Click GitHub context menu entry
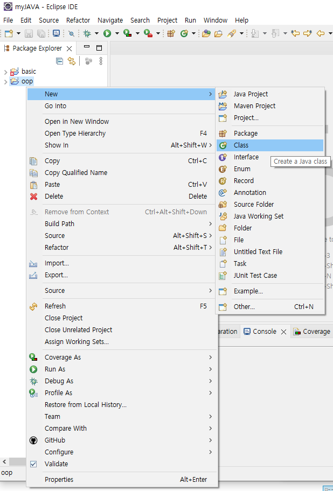Image resolution: width=333 pixels, height=491 pixels. click(x=122, y=440)
